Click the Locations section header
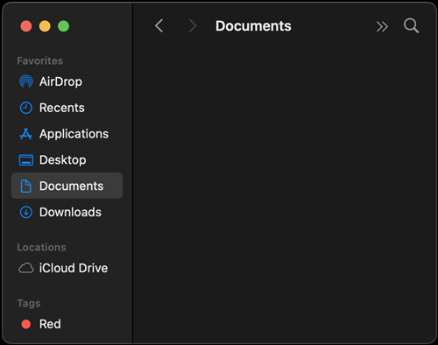 pyautogui.click(x=41, y=247)
